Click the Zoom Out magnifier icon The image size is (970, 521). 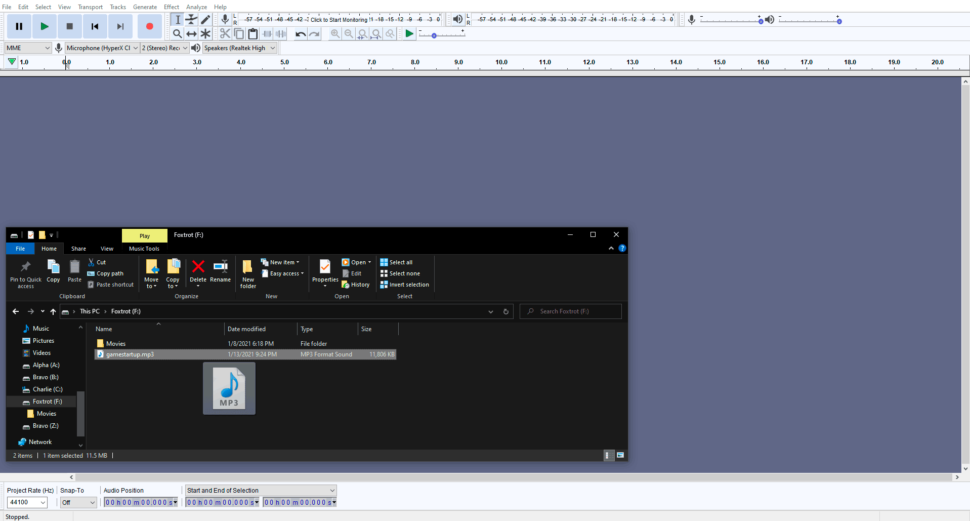pos(349,33)
